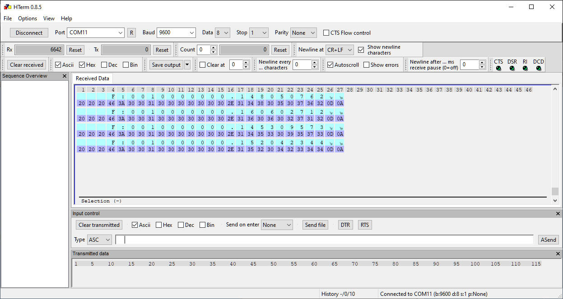Click the Rx counter field showing 6642
Image resolution: width=563 pixels, height=299 pixels.
click(39, 50)
